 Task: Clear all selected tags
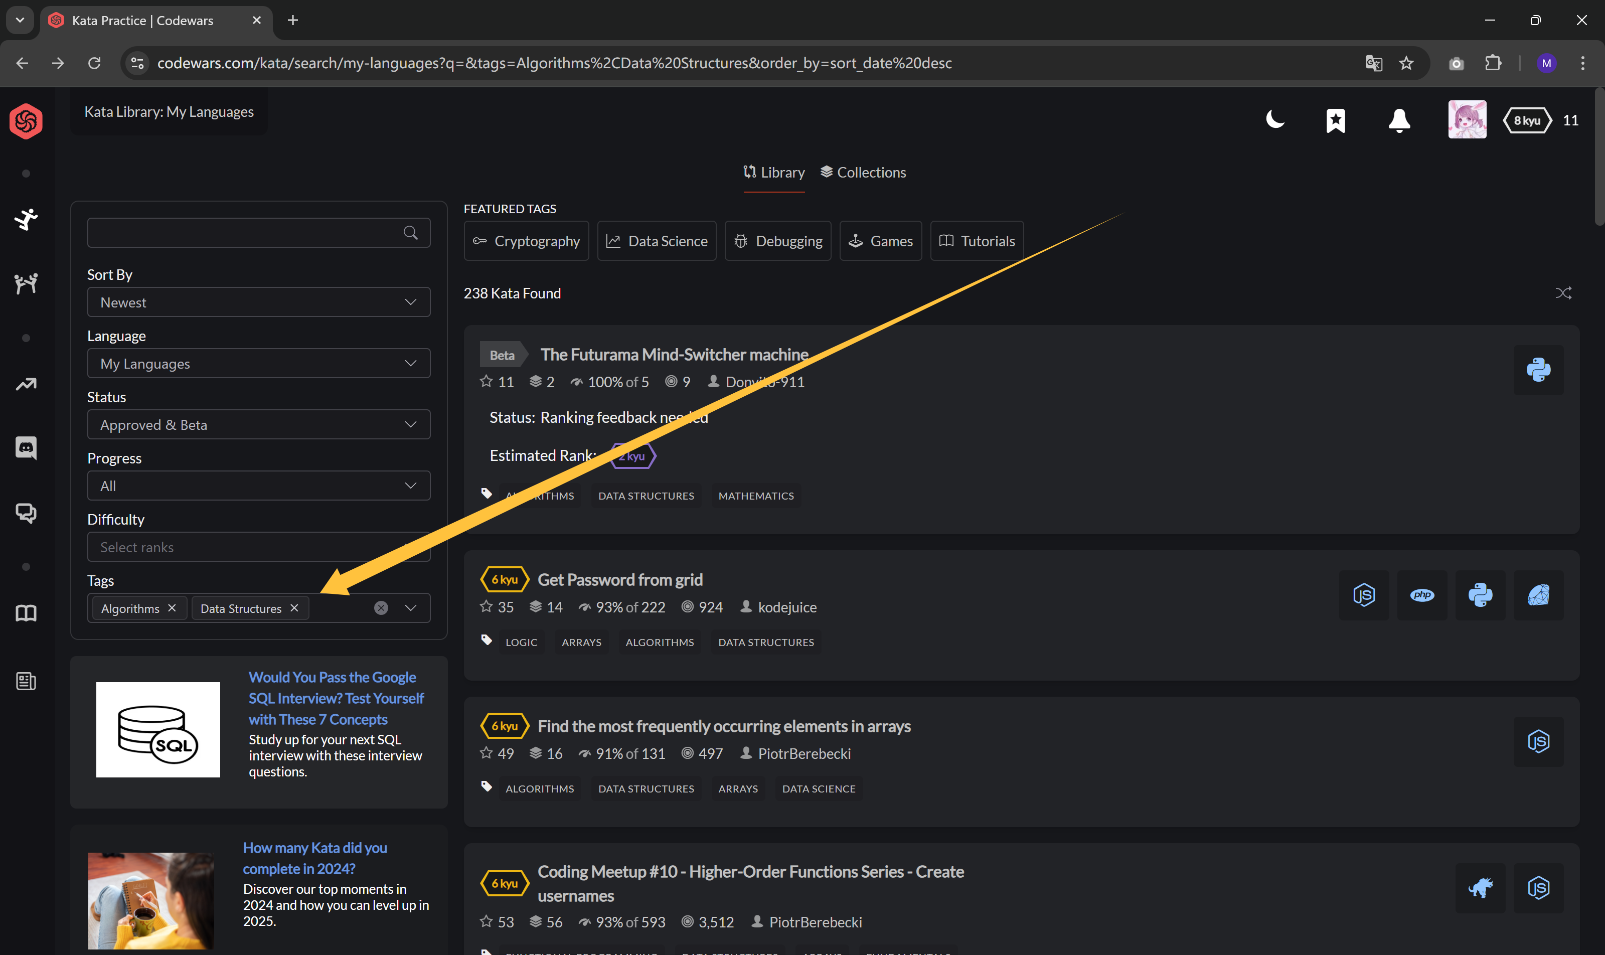click(381, 608)
